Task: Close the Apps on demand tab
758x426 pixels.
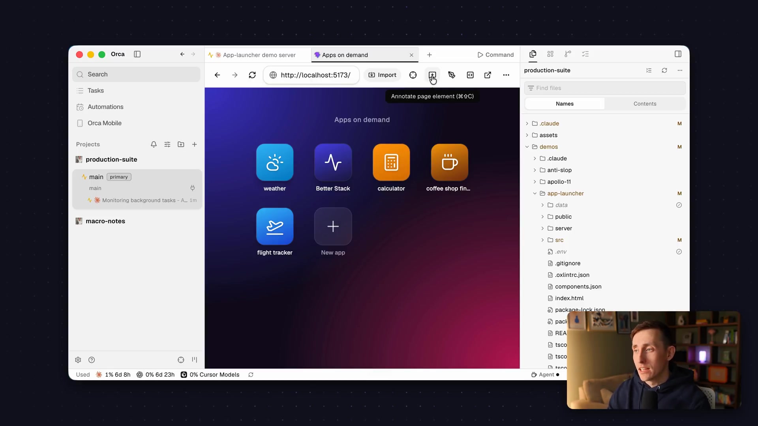Action: pos(411,55)
